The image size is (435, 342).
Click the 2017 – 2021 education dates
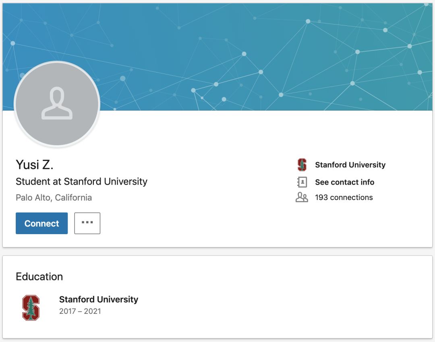[80, 311]
